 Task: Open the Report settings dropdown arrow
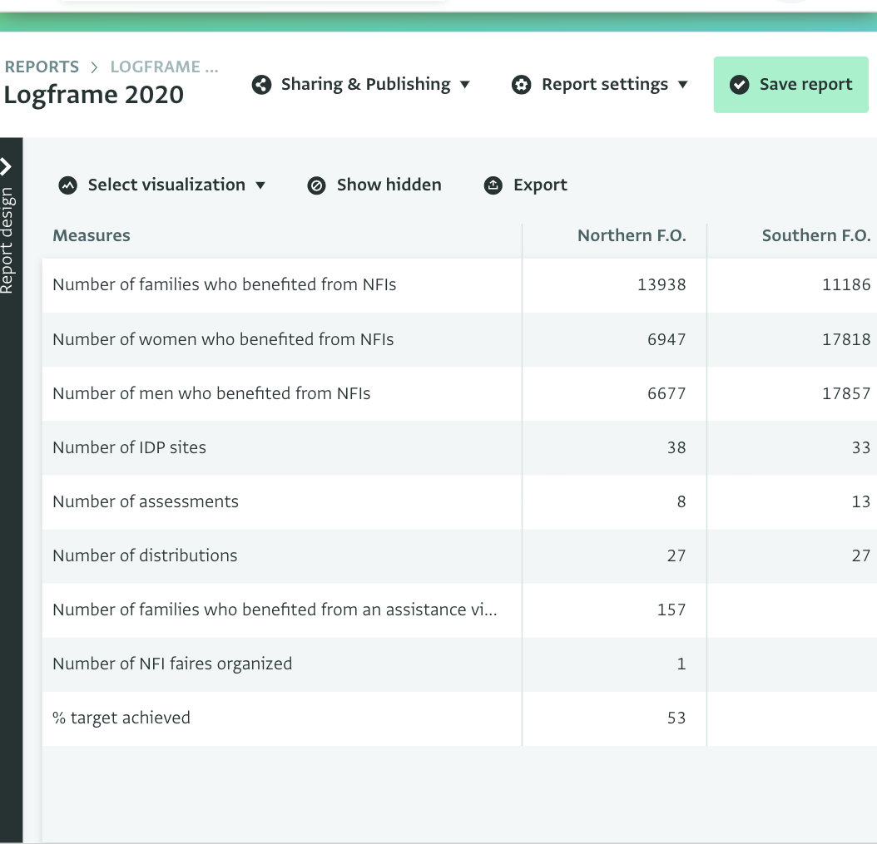pyautogui.click(x=683, y=85)
